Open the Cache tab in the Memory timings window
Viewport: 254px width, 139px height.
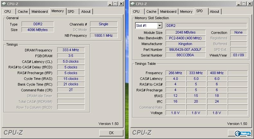pos(23,12)
